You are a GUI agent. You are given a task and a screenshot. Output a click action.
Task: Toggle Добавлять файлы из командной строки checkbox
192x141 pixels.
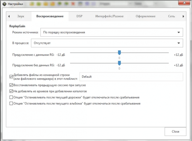click(x=11, y=77)
